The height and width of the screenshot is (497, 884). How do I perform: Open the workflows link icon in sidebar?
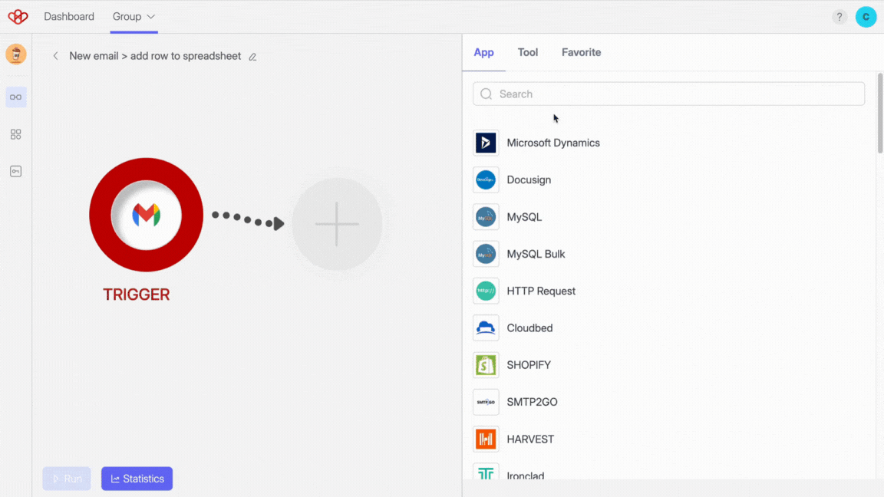[x=16, y=97]
